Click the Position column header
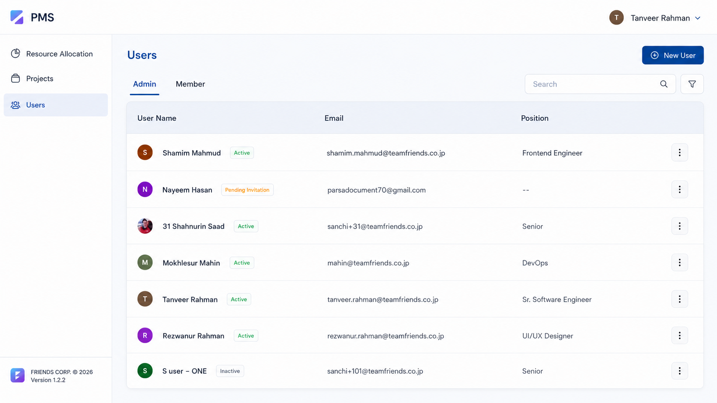This screenshot has width=717, height=403. coord(534,118)
